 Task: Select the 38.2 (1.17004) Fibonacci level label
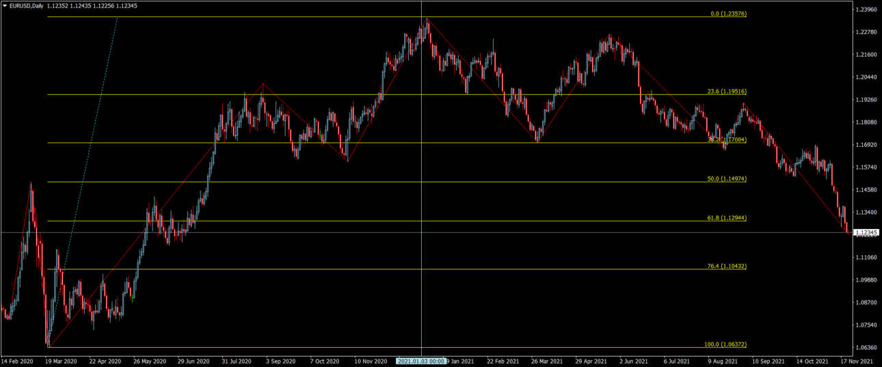coord(727,140)
